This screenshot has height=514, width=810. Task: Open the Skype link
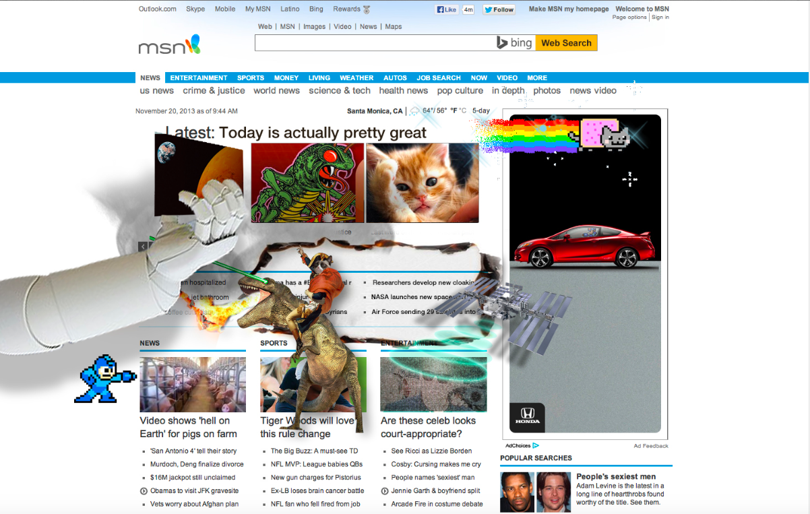pos(195,9)
